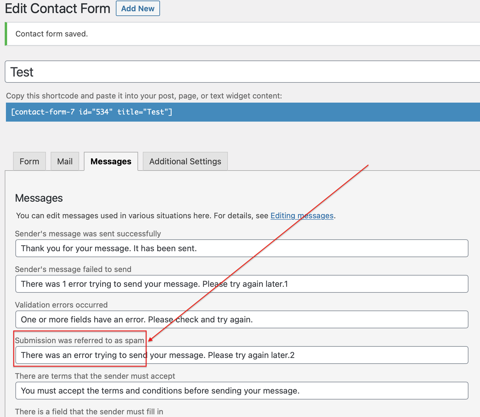Click the 'Sender's message failed to send' label
Screen dimensions: 480x417
[x=73, y=269]
